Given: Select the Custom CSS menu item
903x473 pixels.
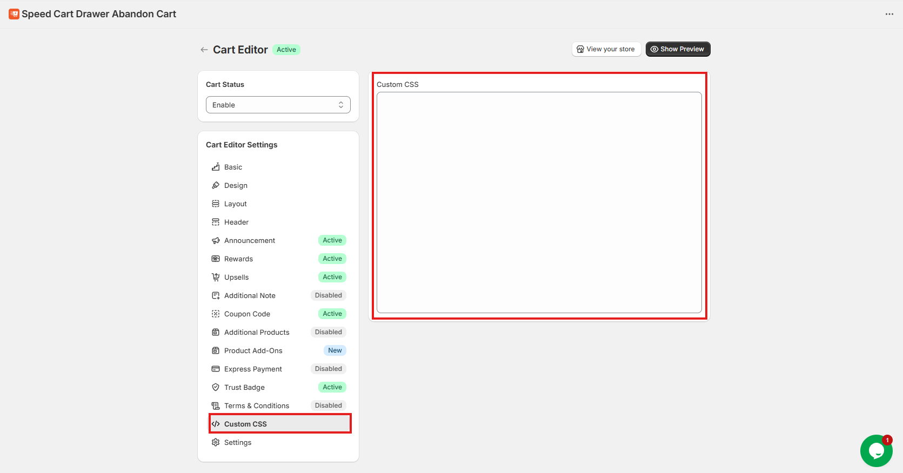Looking at the screenshot, I should pyautogui.click(x=245, y=424).
